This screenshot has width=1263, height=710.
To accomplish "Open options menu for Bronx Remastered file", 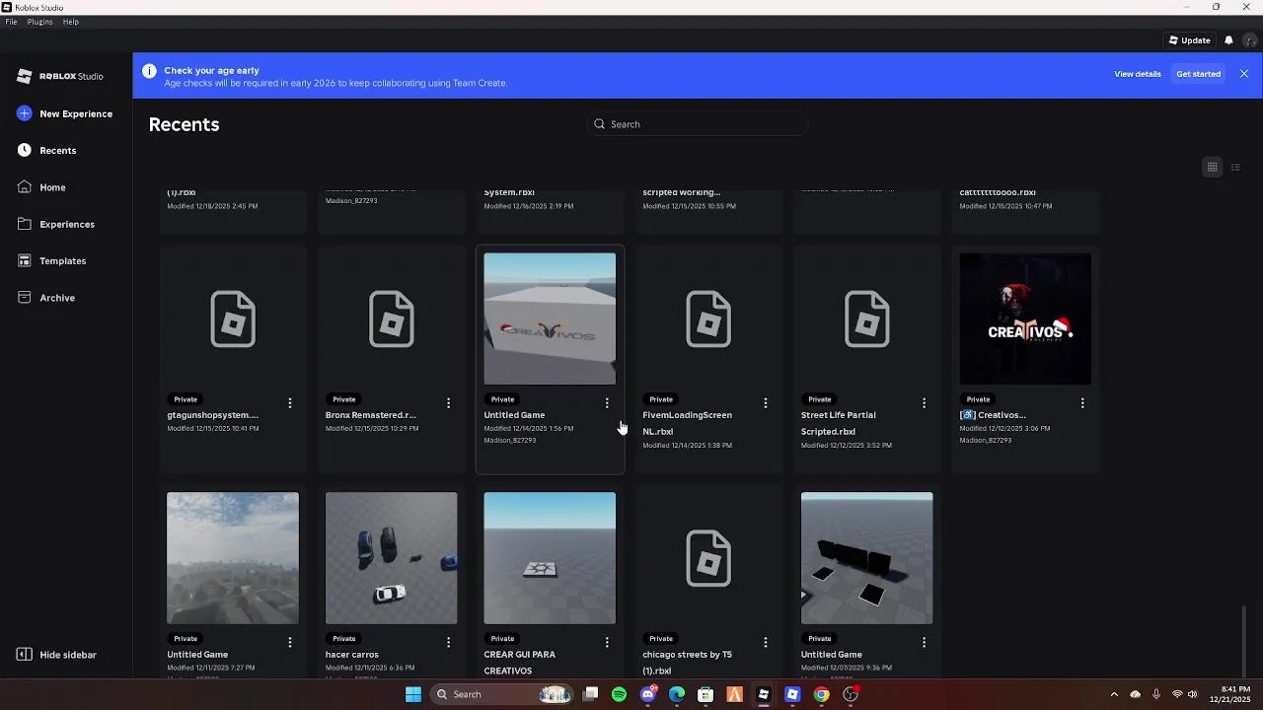I will click(x=448, y=403).
